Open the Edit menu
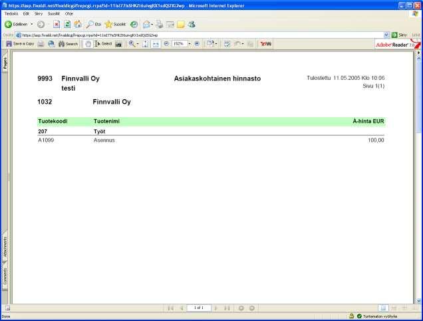 pos(26,13)
